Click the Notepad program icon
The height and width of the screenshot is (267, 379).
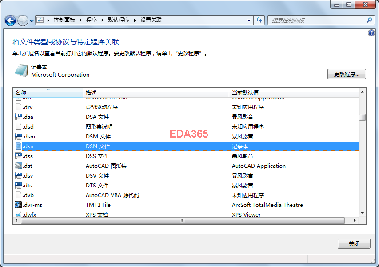21,70
